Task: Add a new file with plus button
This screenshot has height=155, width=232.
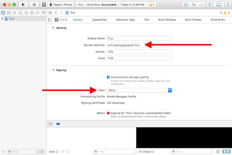Action: (3, 152)
